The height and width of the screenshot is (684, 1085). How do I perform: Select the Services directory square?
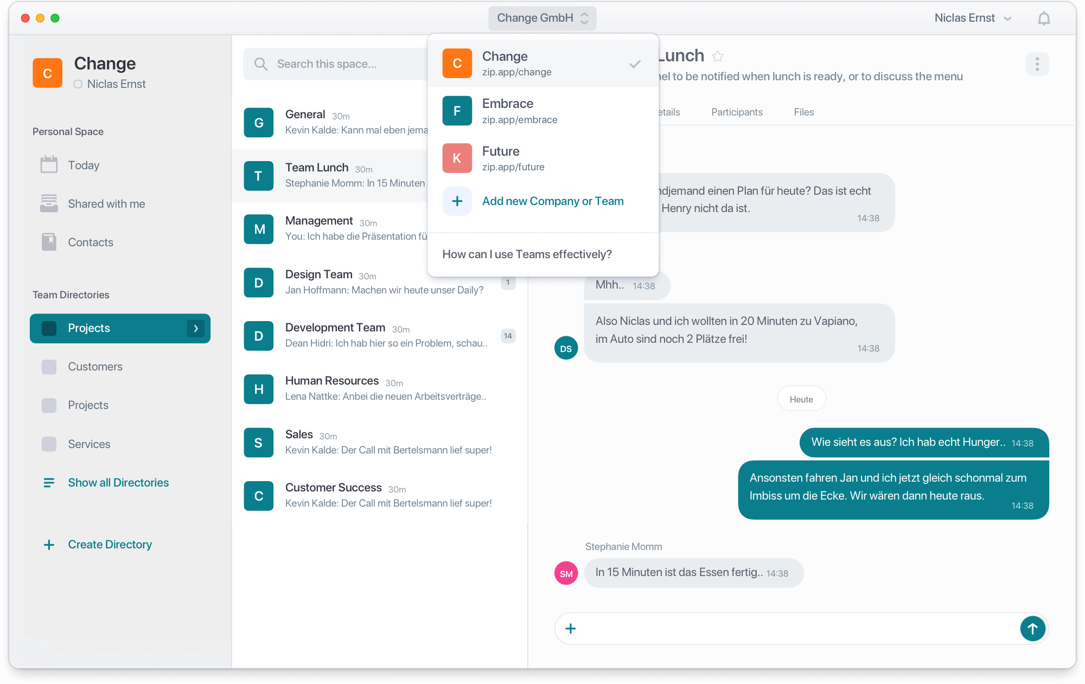pos(49,444)
